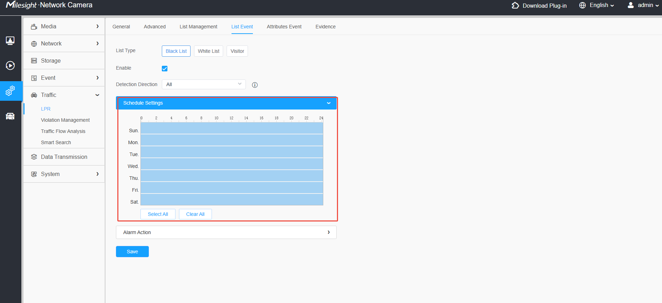Select White List type

pyautogui.click(x=208, y=51)
